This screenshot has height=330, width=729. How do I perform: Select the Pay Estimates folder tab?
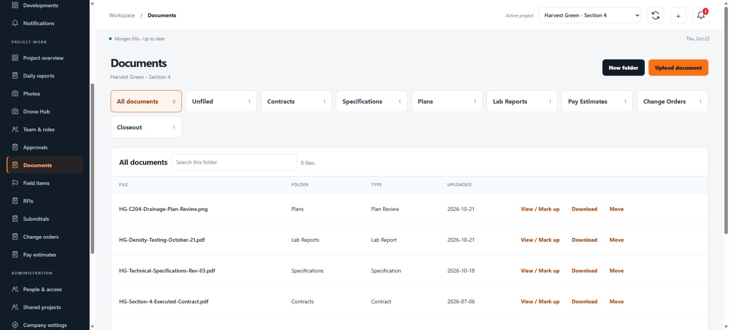[x=597, y=101]
